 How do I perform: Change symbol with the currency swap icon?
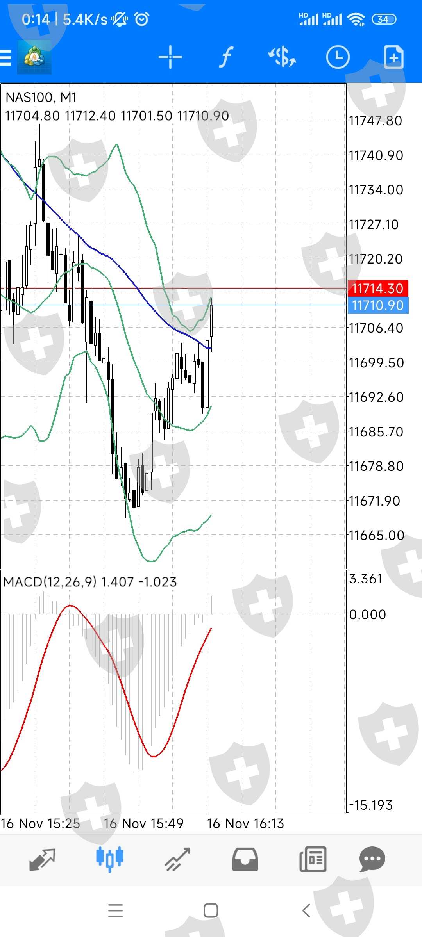click(282, 57)
